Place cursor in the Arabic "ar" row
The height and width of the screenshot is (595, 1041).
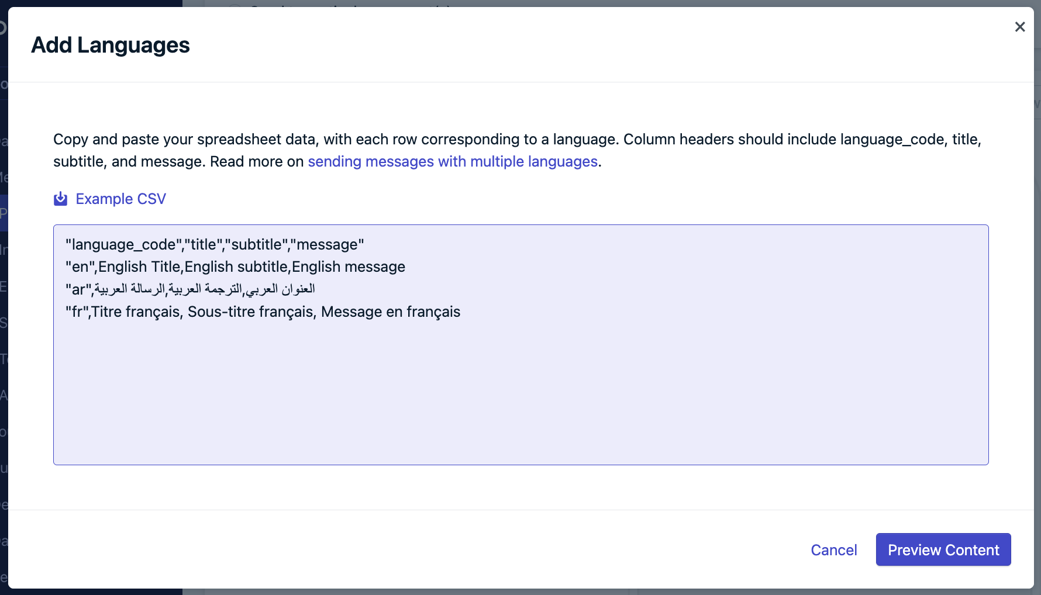(190, 289)
